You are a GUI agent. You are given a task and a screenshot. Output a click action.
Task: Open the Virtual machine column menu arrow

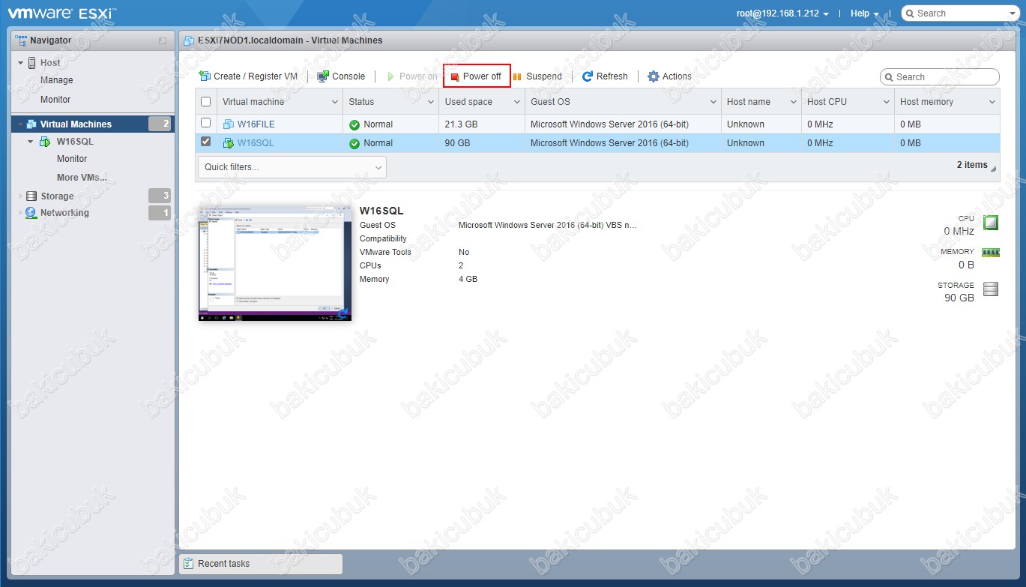(335, 102)
